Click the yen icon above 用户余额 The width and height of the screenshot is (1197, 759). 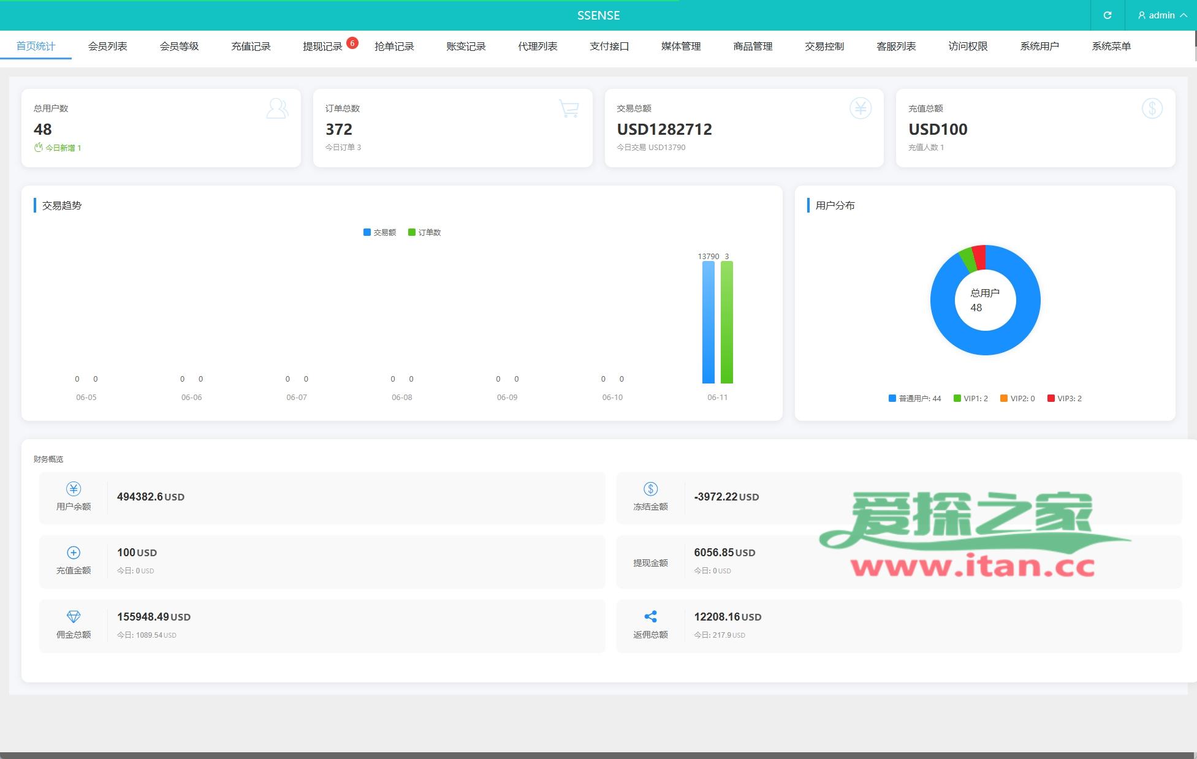point(74,489)
